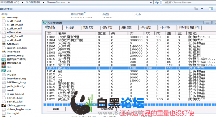
Task: Select item row 1803 +9光魔护腿
Action: tap(131, 37)
